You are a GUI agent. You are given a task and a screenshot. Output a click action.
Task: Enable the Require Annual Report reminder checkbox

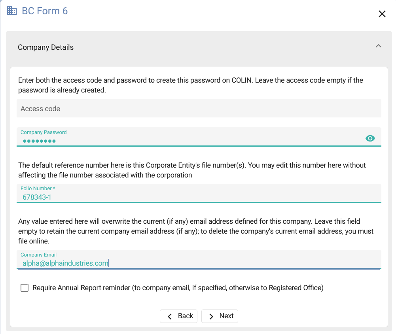25,288
